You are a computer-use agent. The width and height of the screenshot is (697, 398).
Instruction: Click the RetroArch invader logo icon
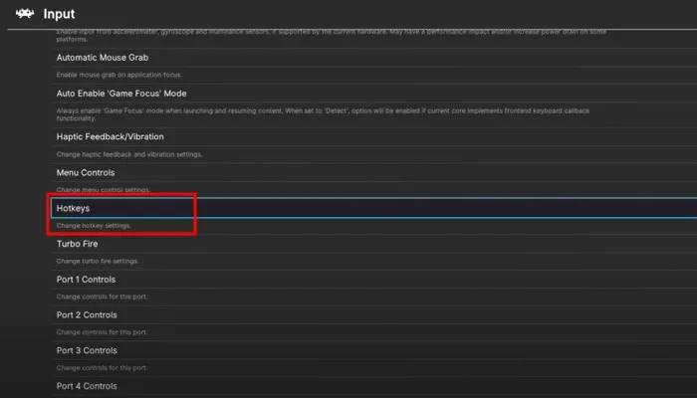25,13
